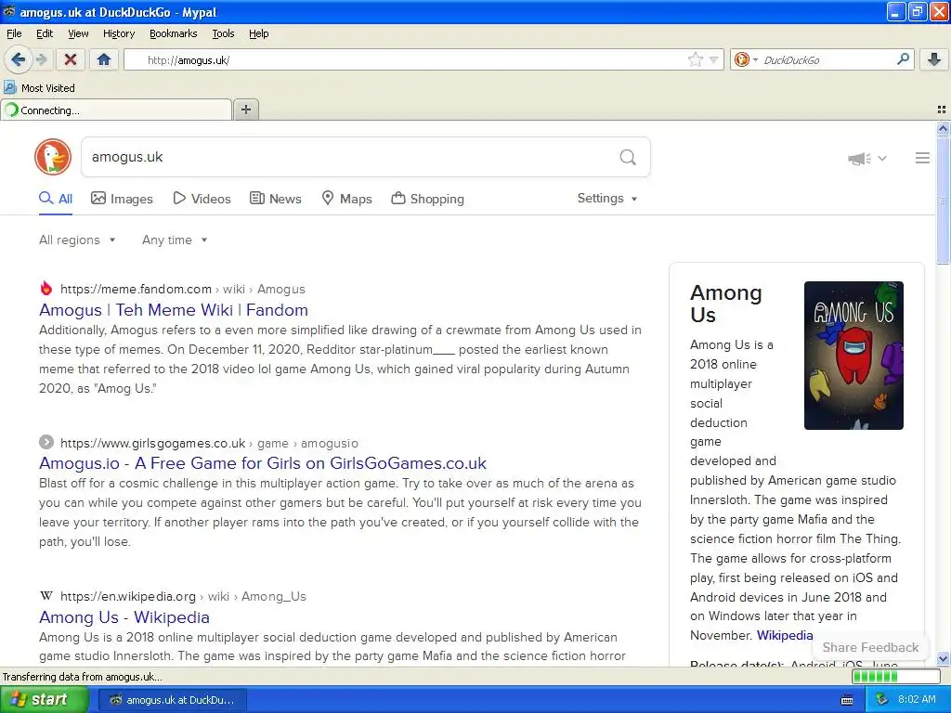Bookmark this page with the star icon
The width and height of the screenshot is (951, 713).
point(695,59)
